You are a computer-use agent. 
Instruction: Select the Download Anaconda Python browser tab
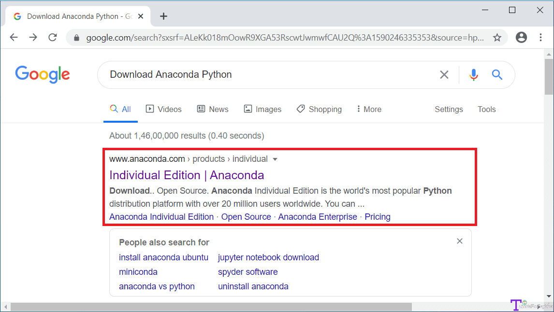[78, 16]
